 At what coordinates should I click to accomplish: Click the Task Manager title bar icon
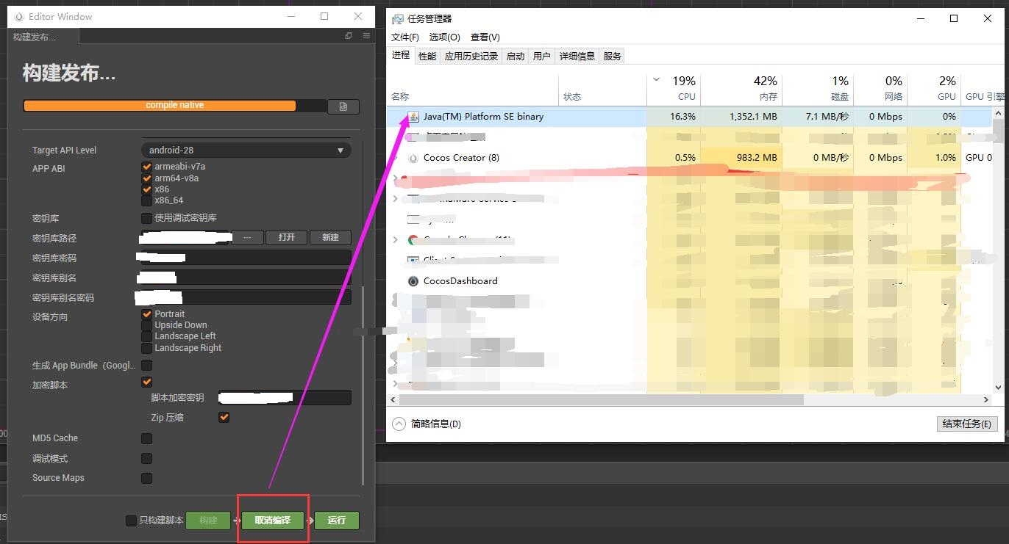(x=398, y=18)
